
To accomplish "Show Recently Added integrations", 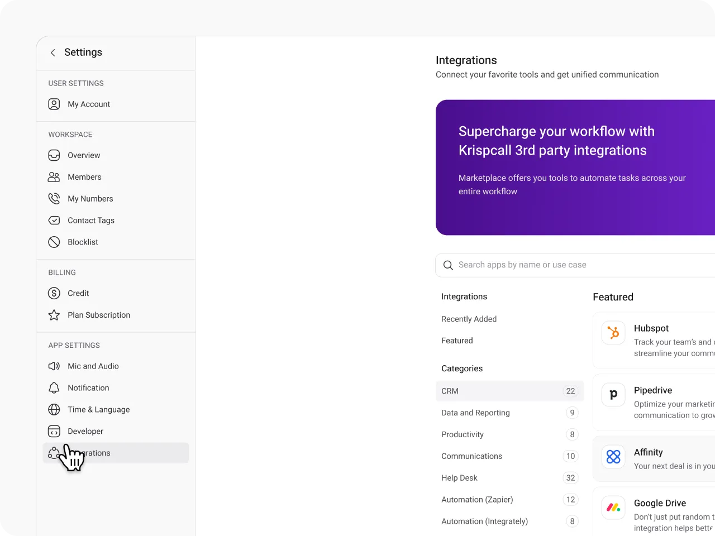I will pyautogui.click(x=469, y=319).
